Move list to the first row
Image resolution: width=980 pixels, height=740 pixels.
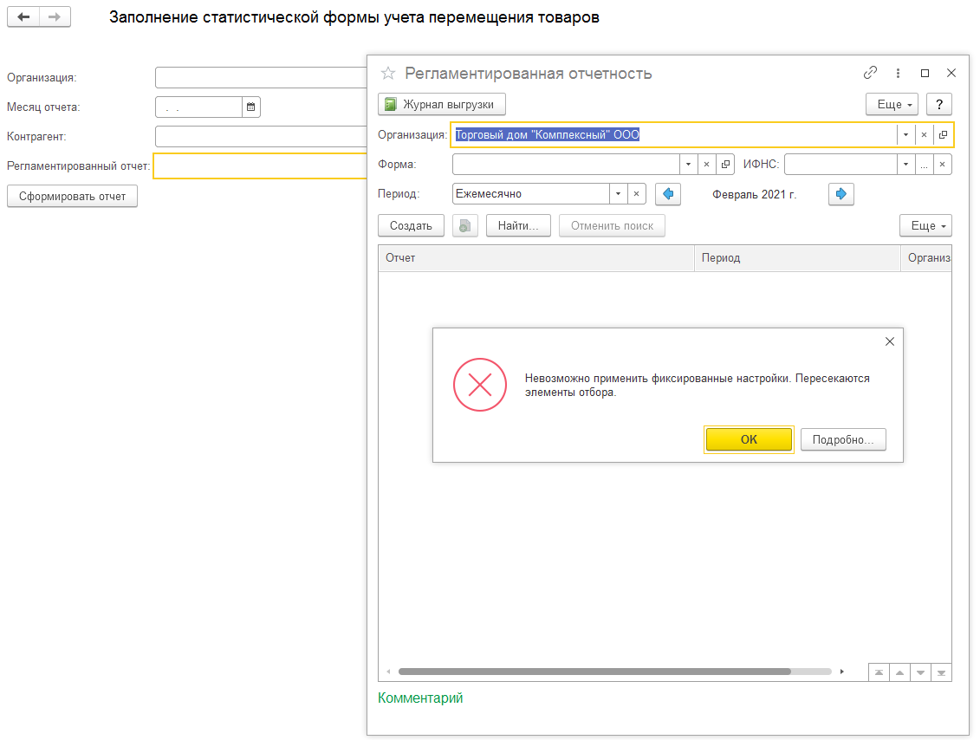coord(879,672)
